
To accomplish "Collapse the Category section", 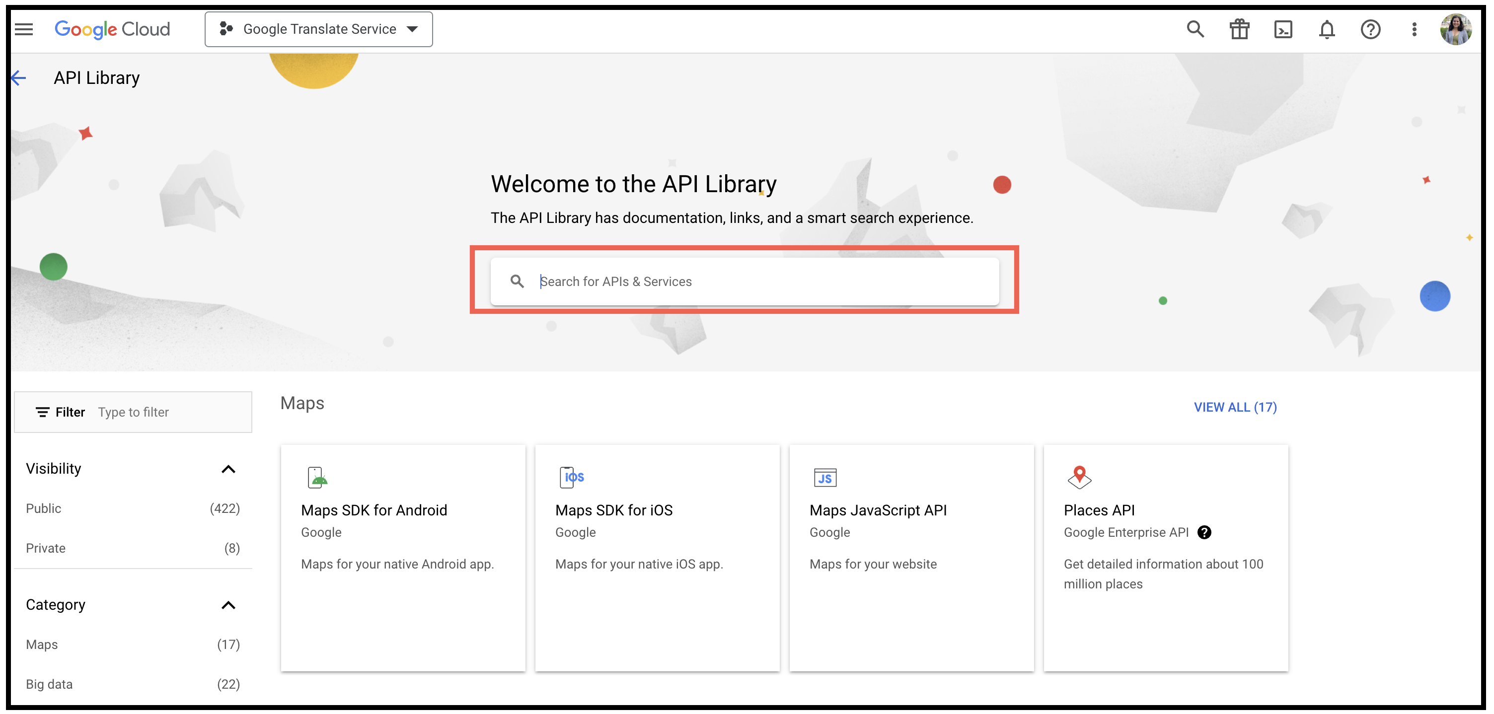I will coord(228,605).
